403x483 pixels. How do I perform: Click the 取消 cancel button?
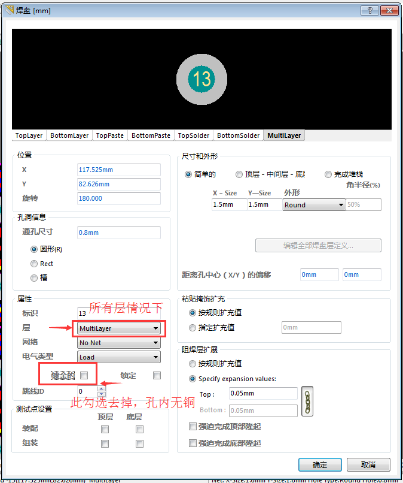click(368, 465)
